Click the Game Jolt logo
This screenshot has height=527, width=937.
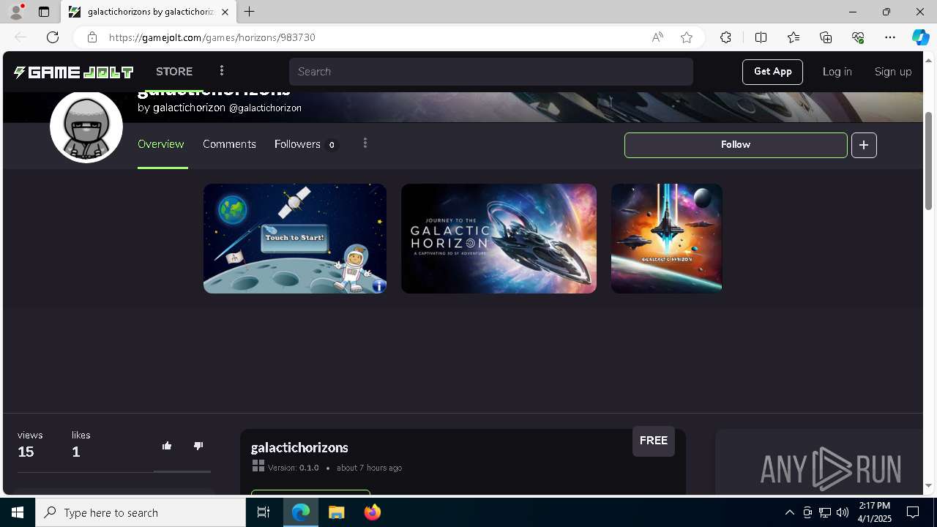click(x=73, y=72)
